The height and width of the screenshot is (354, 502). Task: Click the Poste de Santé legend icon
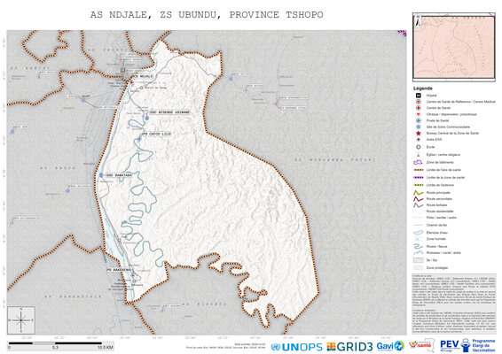[x=418, y=120]
